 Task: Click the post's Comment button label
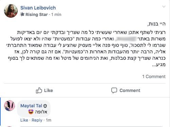pyautogui.click(x=130, y=90)
